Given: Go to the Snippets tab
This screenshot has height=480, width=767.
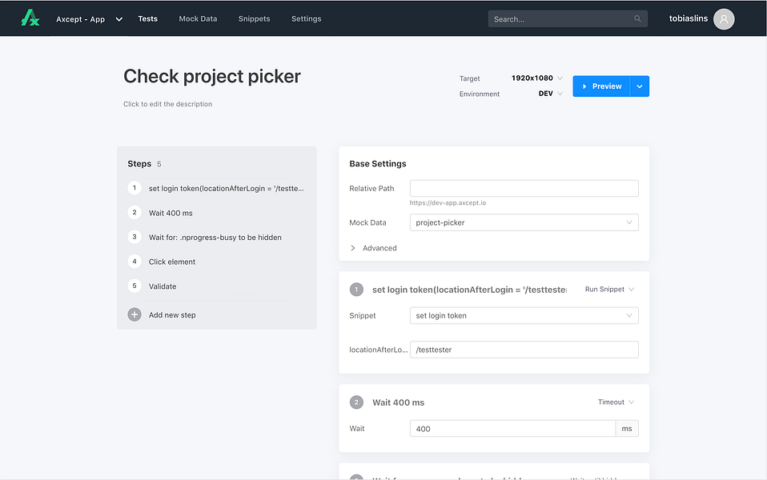Looking at the screenshot, I should point(254,18).
